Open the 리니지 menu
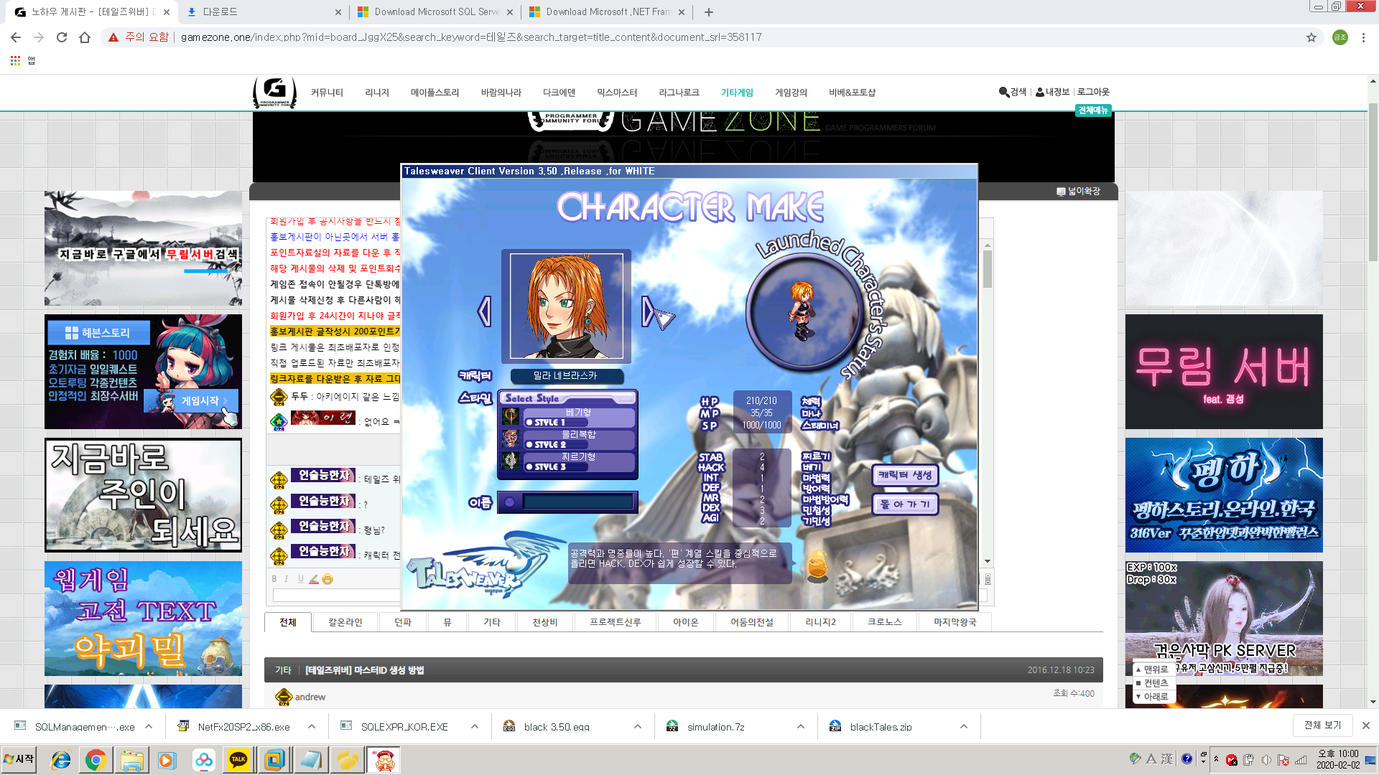1379x775 pixels. pos(377,93)
